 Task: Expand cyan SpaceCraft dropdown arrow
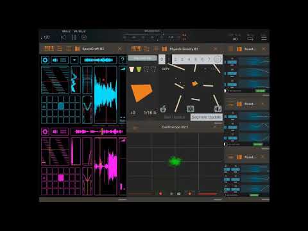point(74,60)
